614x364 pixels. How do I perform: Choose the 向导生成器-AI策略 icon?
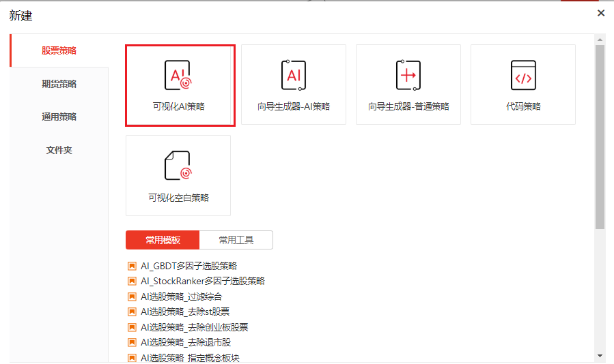pyautogui.click(x=294, y=75)
